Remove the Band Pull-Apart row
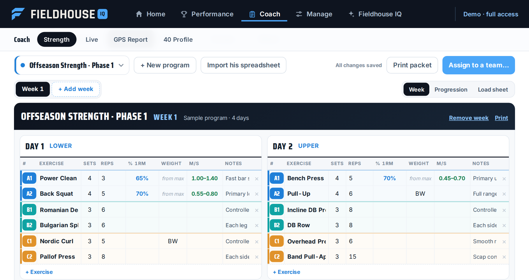This screenshot has height=280, width=529. [x=504, y=257]
